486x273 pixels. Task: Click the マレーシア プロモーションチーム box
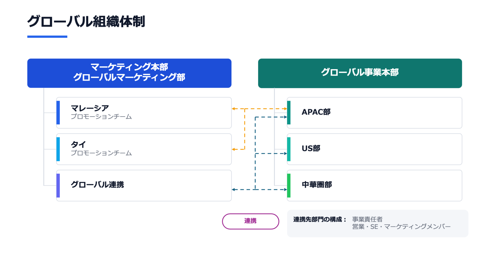point(144,113)
